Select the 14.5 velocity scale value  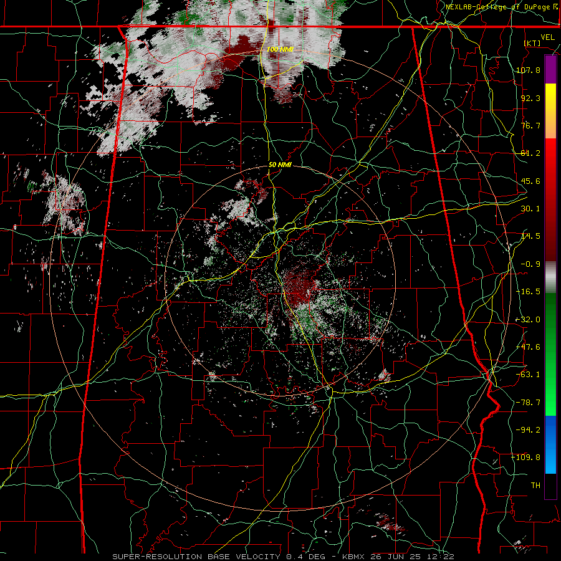point(530,236)
